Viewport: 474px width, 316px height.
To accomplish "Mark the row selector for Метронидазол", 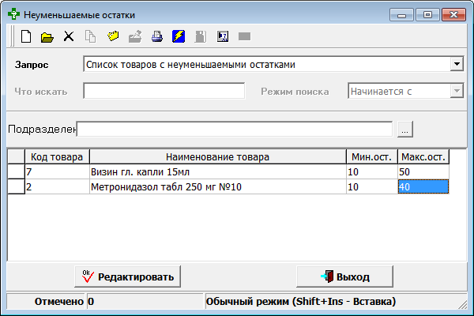I will pyautogui.click(x=16, y=186).
